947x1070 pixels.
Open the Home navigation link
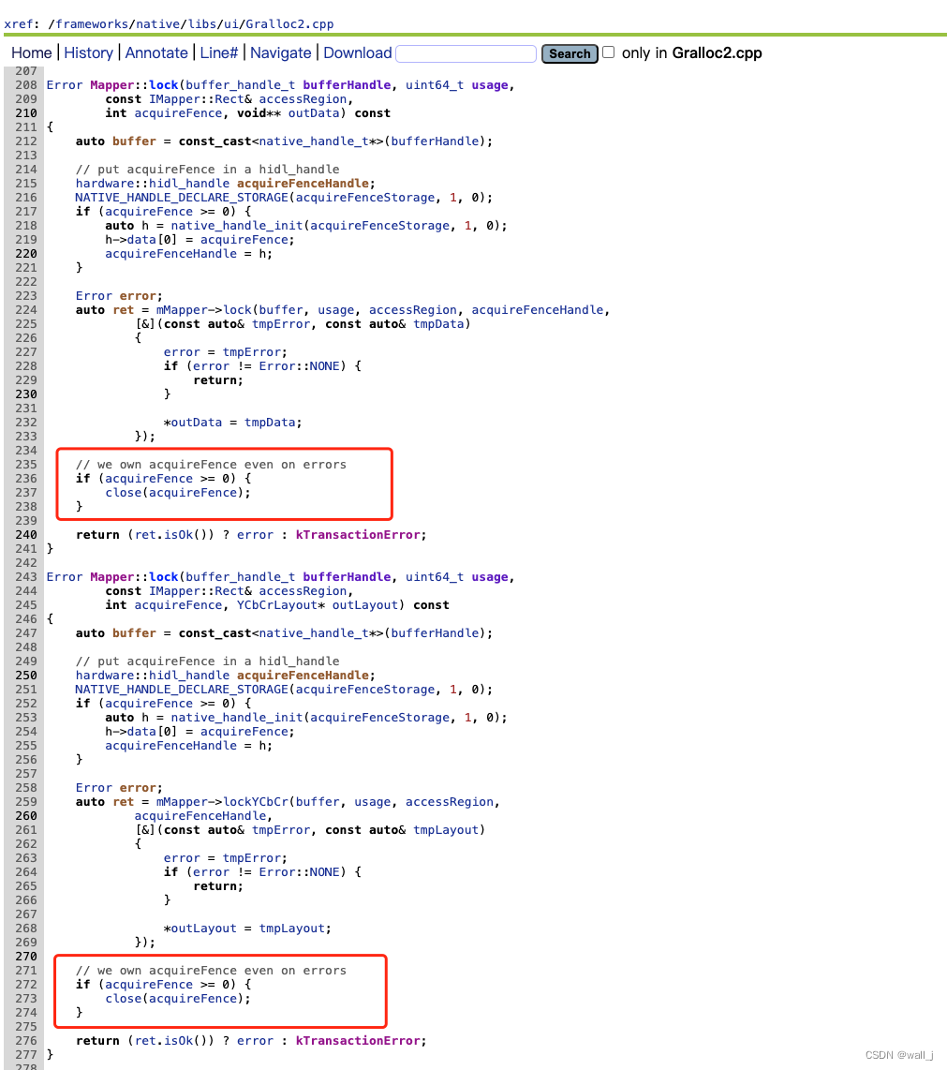[31, 53]
